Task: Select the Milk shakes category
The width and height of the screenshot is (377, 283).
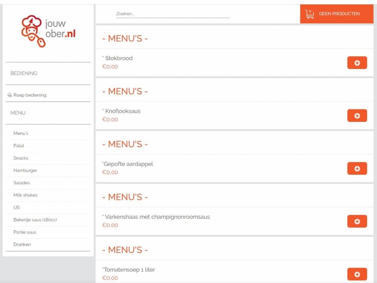Action: coord(25,195)
